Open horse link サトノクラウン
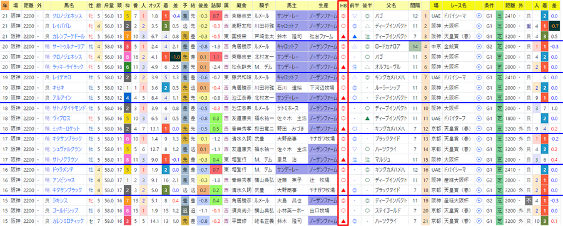 tap(64, 159)
